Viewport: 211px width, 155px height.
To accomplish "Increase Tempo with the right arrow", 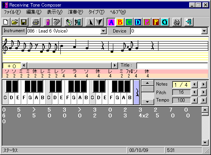I will point(204,100).
